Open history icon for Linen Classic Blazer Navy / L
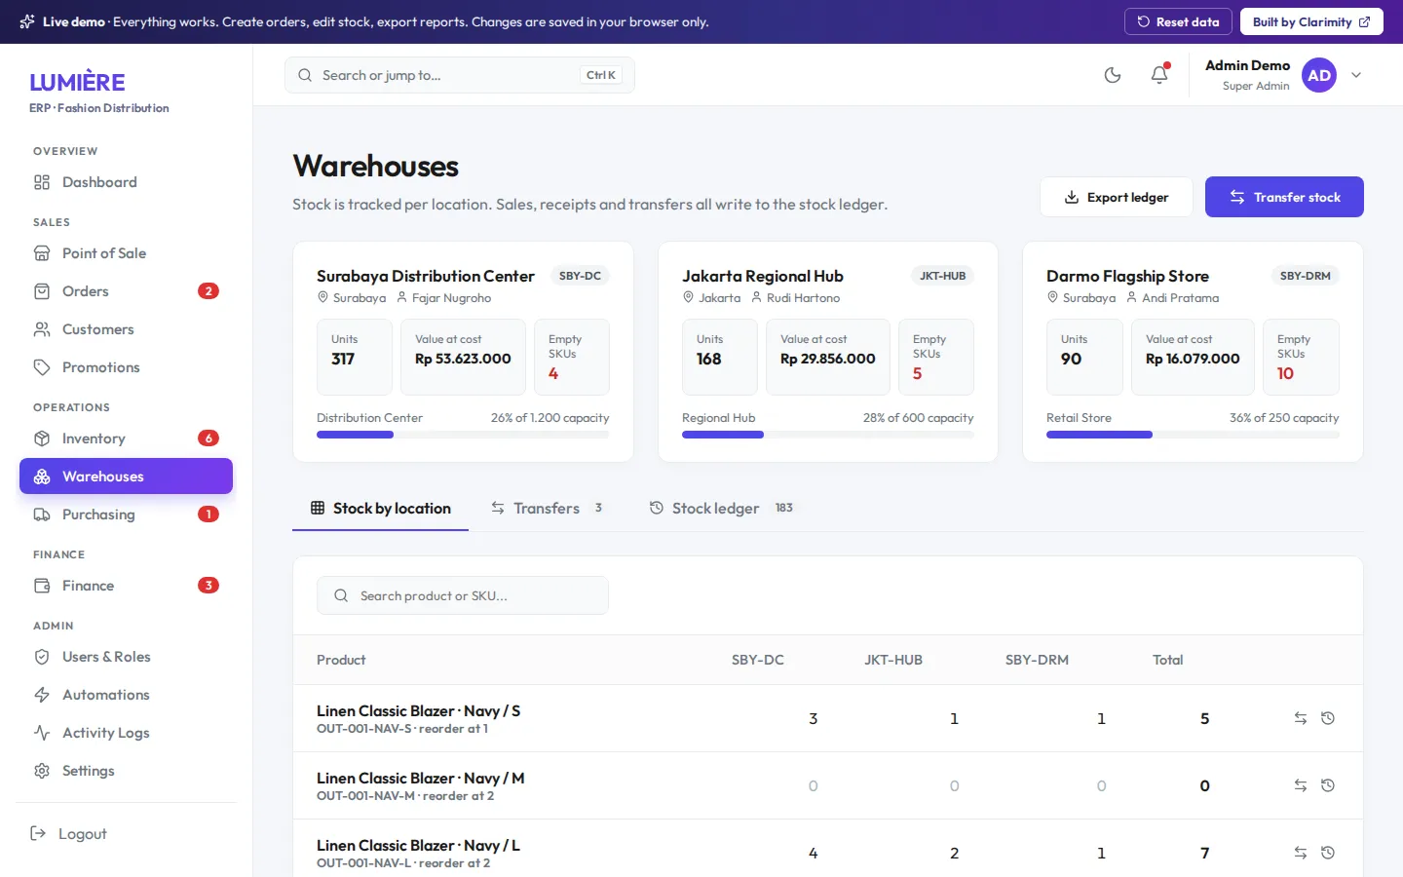This screenshot has height=877, width=1403. coord(1328,853)
